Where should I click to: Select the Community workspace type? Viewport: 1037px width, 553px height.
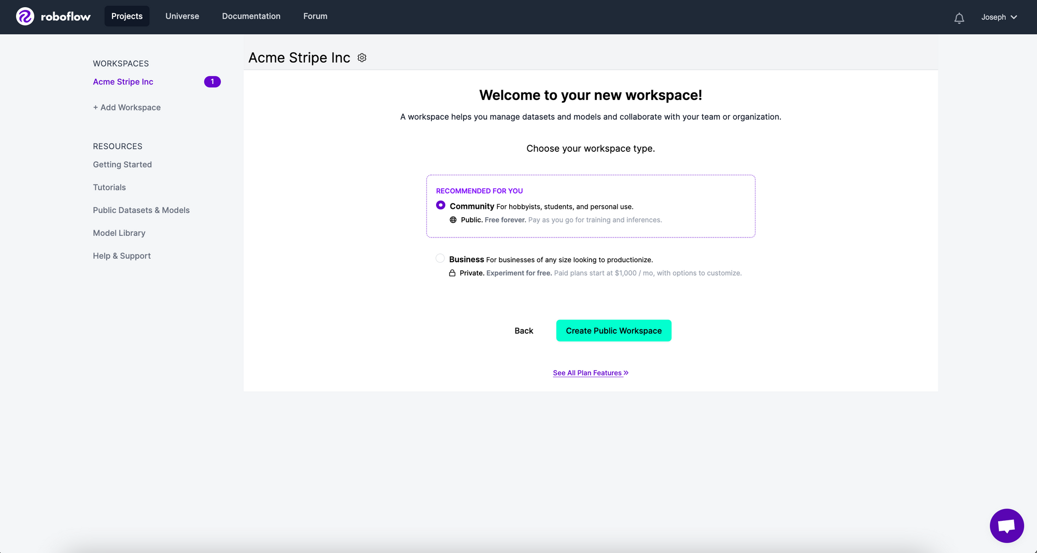tap(440, 205)
